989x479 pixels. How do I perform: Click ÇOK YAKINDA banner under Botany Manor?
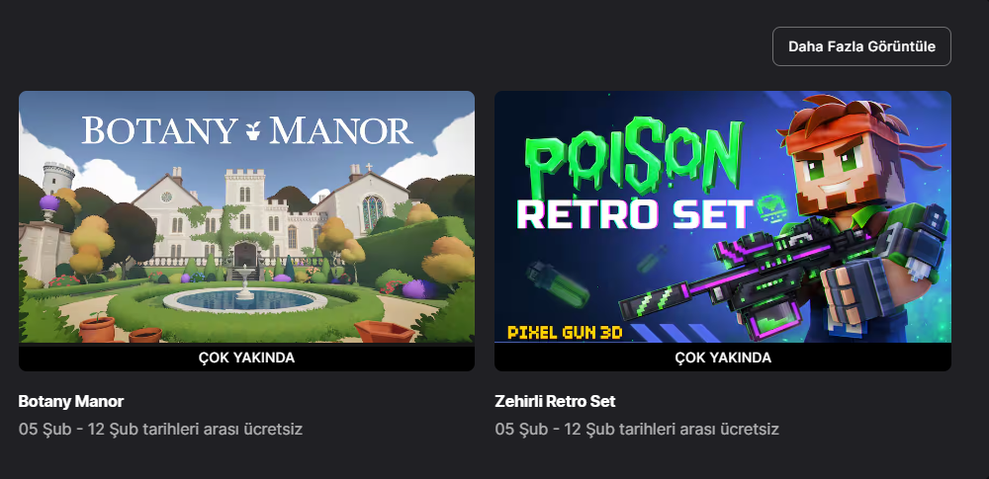tap(246, 358)
